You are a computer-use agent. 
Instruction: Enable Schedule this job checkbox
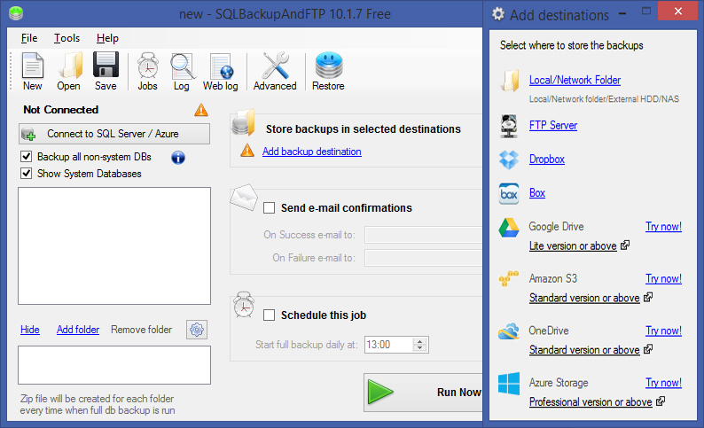tap(269, 315)
